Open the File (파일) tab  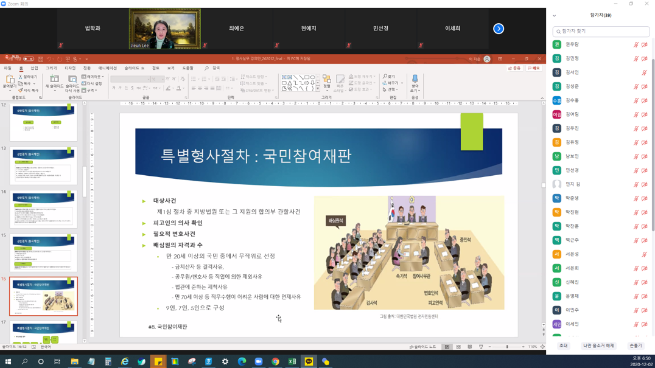click(x=8, y=68)
